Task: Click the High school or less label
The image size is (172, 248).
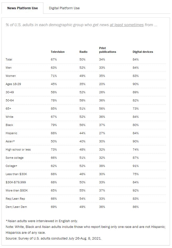Action: pos(18,149)
